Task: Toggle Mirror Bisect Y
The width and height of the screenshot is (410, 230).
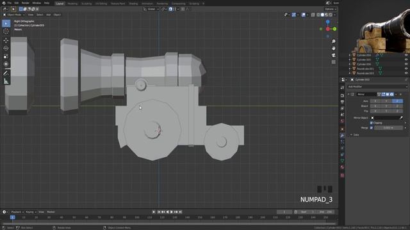Action: pos(386,106)
